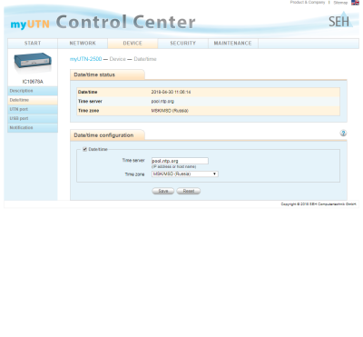363x337 pixels.
Task: Open the MAINTENANCE tab
Action: (x=233, y=44)
